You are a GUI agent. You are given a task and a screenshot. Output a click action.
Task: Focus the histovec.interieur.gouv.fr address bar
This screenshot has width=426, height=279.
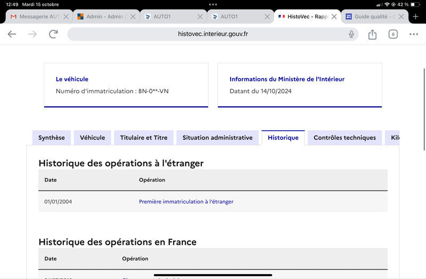pos(212,34)
